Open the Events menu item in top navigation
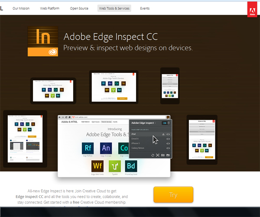The width and height of the screenshot is (260, 217). point(145,8)
